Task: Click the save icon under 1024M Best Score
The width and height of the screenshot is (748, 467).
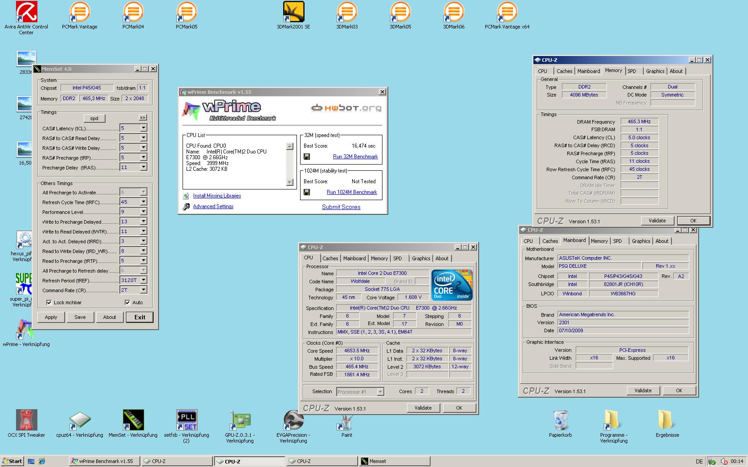Action: point(307,192)
